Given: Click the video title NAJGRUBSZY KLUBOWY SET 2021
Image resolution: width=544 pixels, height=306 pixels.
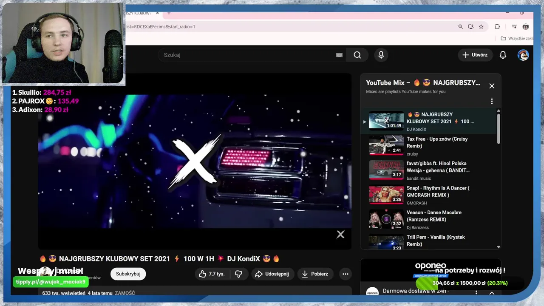Looking at the screenshot, I should point(159,258).
